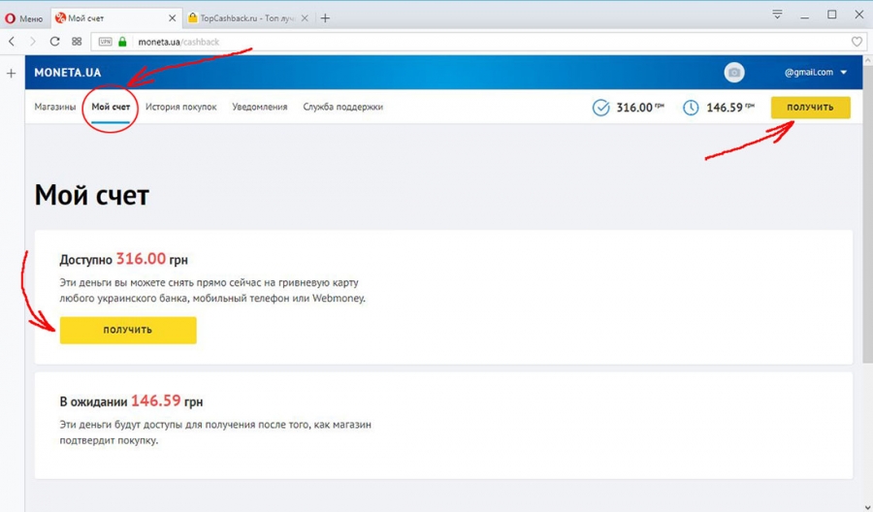Image resolution: width=873 pixels, height=512 pixels.
Task: Close the Opera window
Action: point(859,15)
